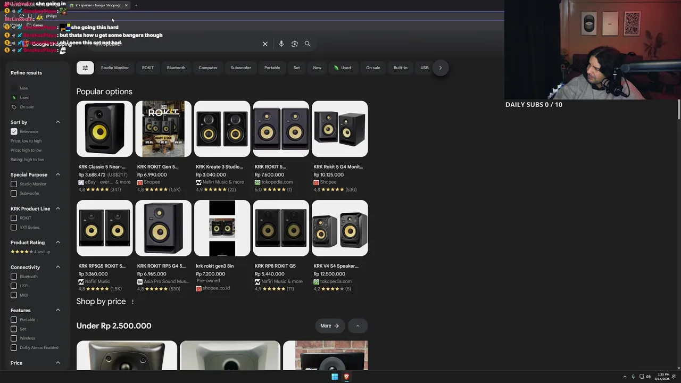Clear the search box with X
This screenshot has width=681, height=383.
tap(265, 44)
